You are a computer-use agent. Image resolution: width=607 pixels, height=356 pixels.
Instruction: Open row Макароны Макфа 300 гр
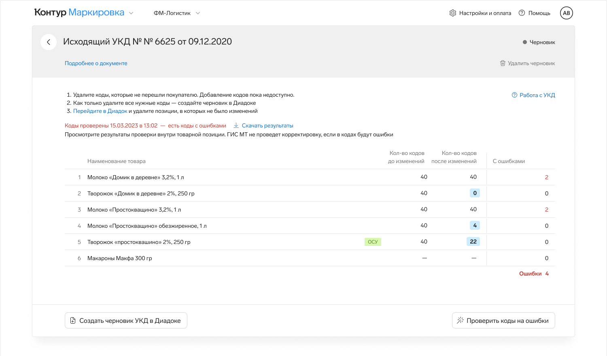(310, 258)
